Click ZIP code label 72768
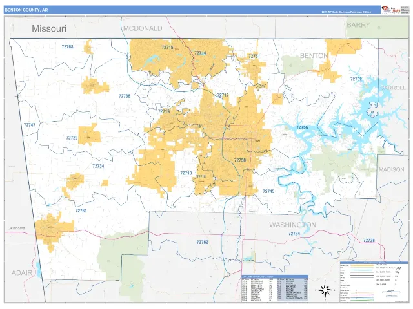Image resolution: width=413 pixels, height=309 pixels. [67, 47]
